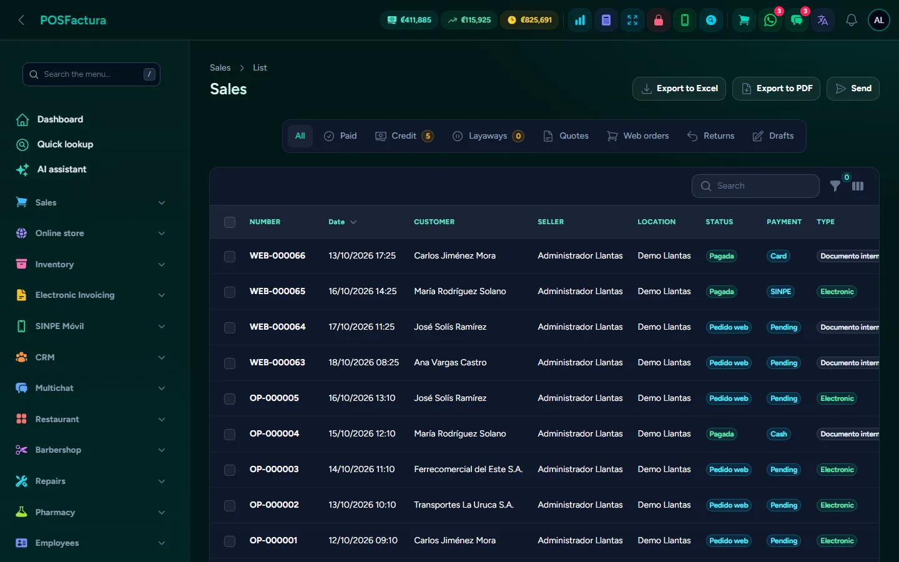Viewport: 899px width, 562px height.
Task: Switch to the Credit tab
Action: click(404, 136)
